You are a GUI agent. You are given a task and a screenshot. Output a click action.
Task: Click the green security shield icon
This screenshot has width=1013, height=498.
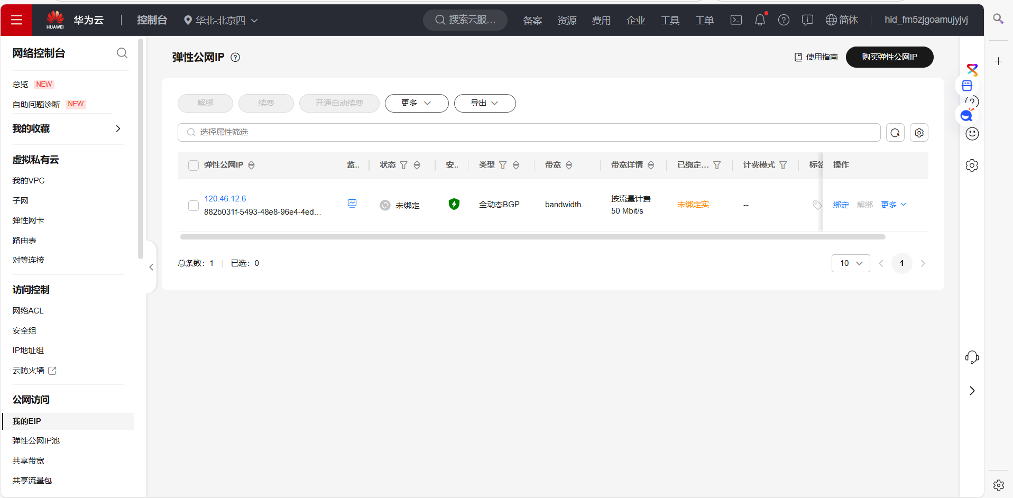pos(454,204)
